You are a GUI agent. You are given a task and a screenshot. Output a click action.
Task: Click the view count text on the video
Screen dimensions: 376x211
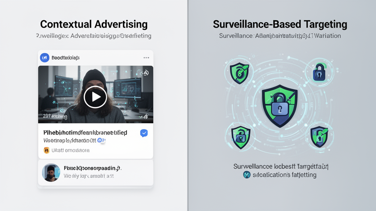click(x=55, y=116)
